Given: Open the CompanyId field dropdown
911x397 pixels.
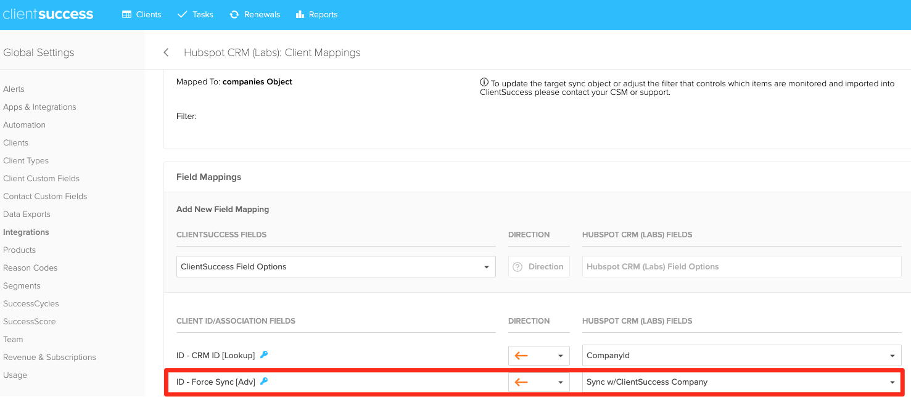Looking at the screenshot, I should (742, 356).
